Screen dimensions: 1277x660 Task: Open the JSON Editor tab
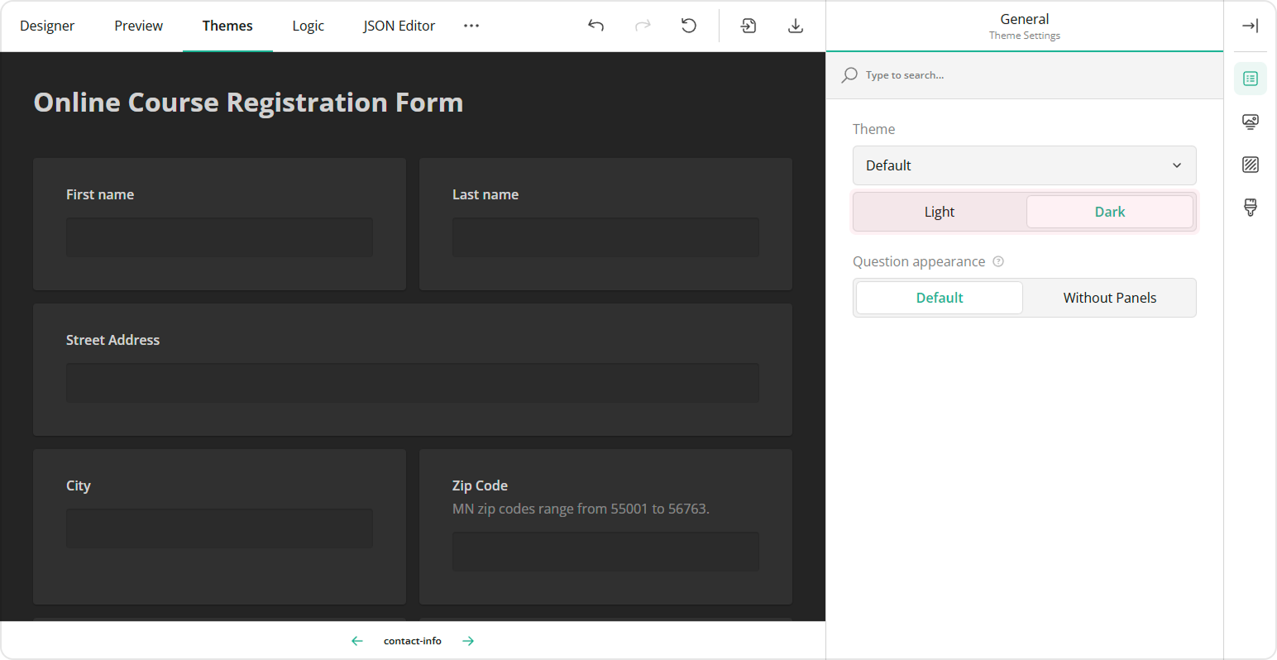coord(399,26)
